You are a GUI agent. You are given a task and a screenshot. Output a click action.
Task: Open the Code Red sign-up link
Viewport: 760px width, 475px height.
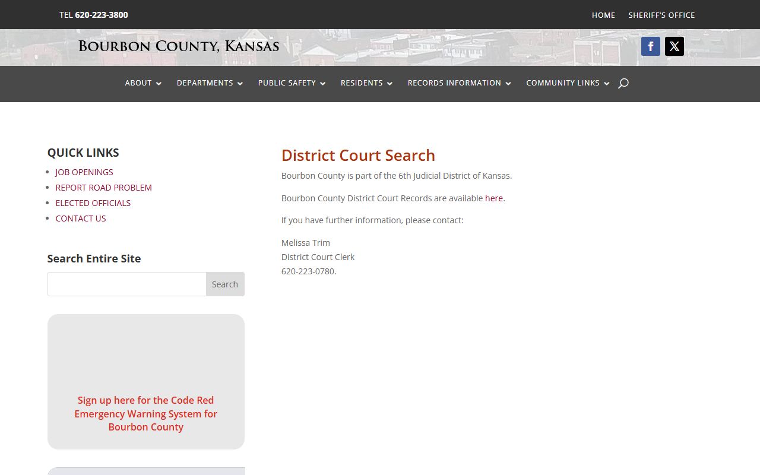coord(146,414)
